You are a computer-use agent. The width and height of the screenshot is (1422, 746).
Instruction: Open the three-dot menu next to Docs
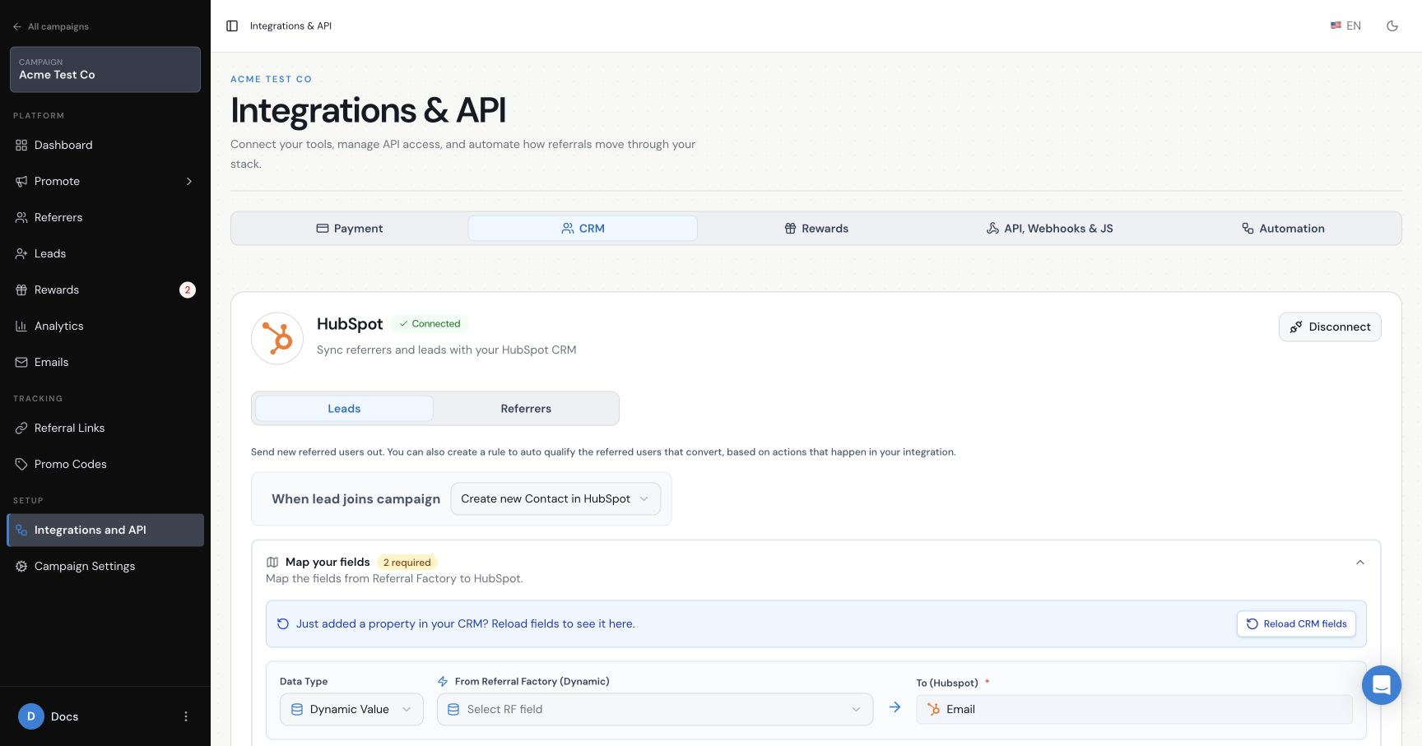tap(186, 716)
